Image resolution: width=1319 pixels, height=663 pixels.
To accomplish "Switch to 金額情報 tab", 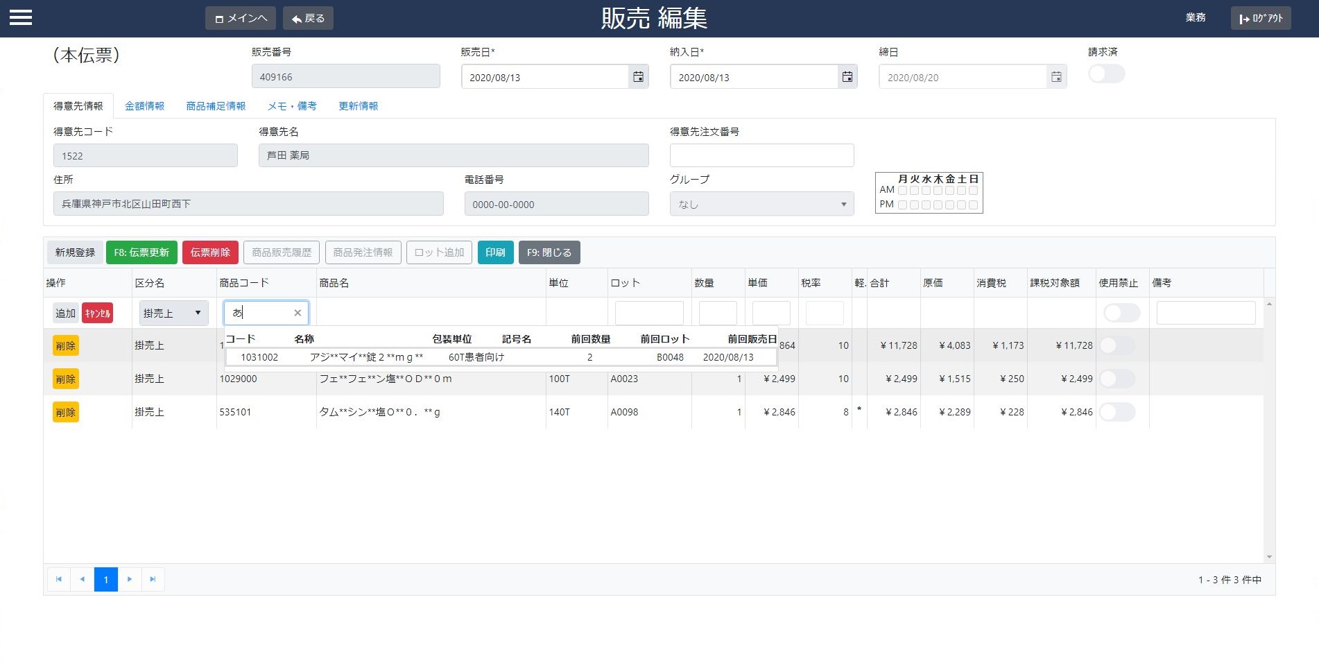I will (144, 106).
